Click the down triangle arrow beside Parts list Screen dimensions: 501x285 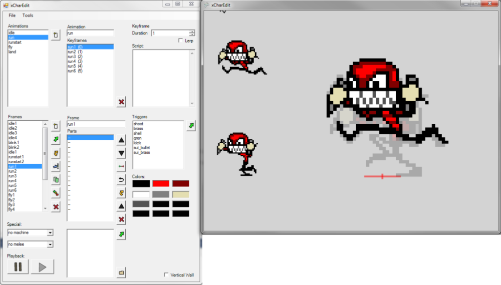(x=121, y=153)
